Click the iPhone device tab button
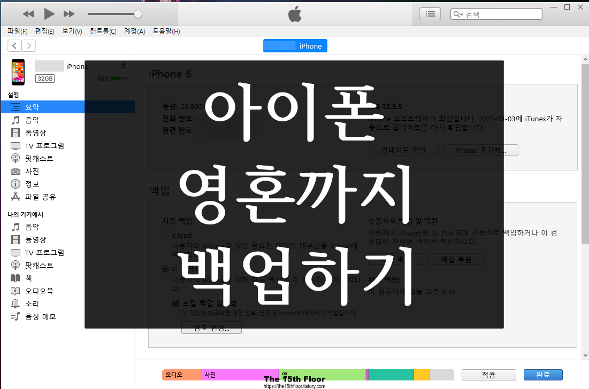This screenshot has height=389, width=589. click(x=295, y=46)
